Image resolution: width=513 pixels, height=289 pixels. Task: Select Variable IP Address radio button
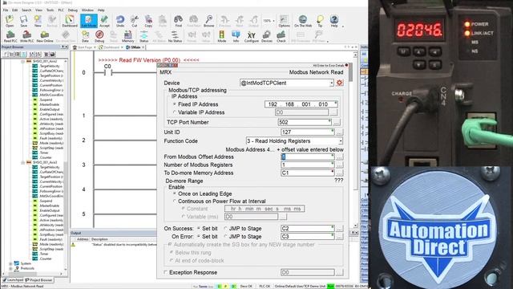click(175, 112)
